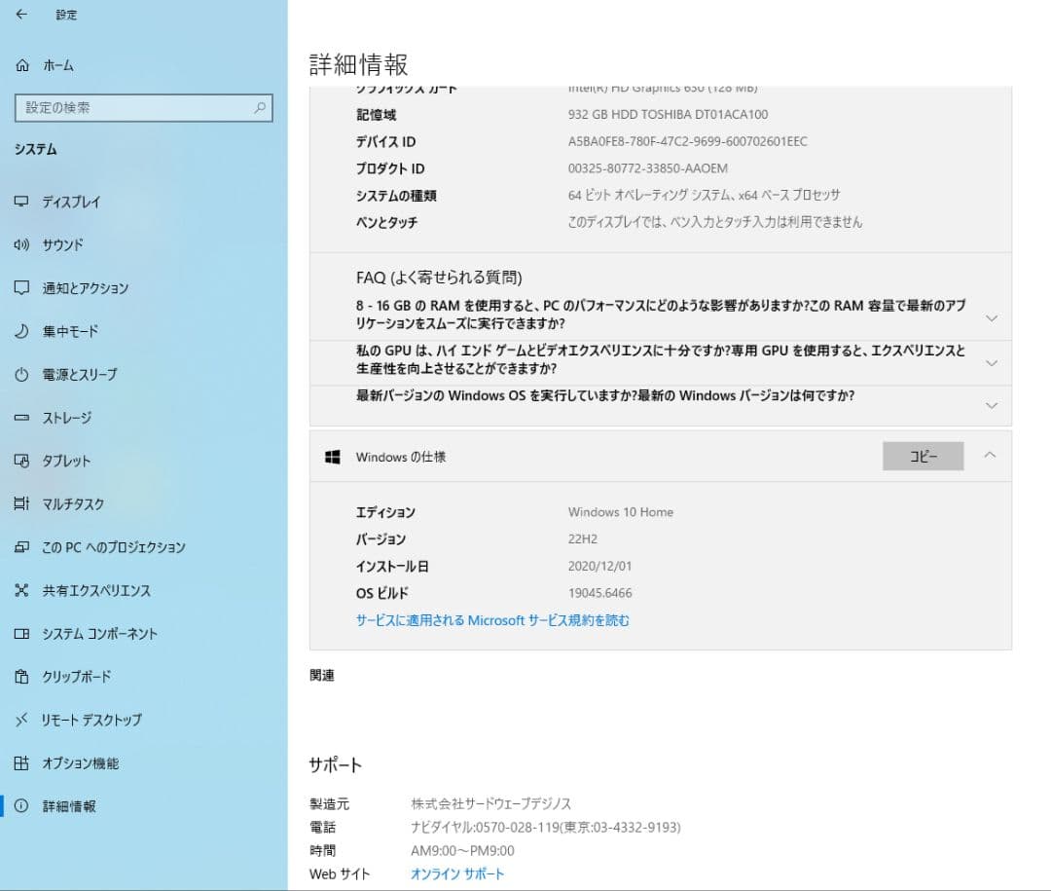Click the コピー button
Image resolution: width=1051 pixels, height=891 pixels.
click(x=923, y=455)
